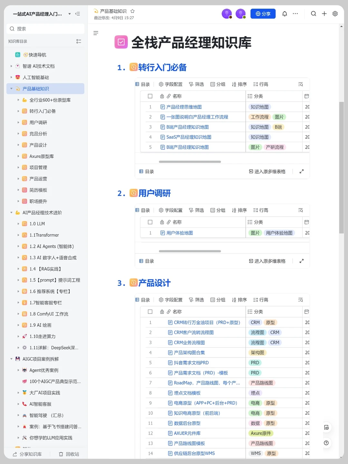
Task: Search records in the 用户调研 table
Action: pos(301,210)
